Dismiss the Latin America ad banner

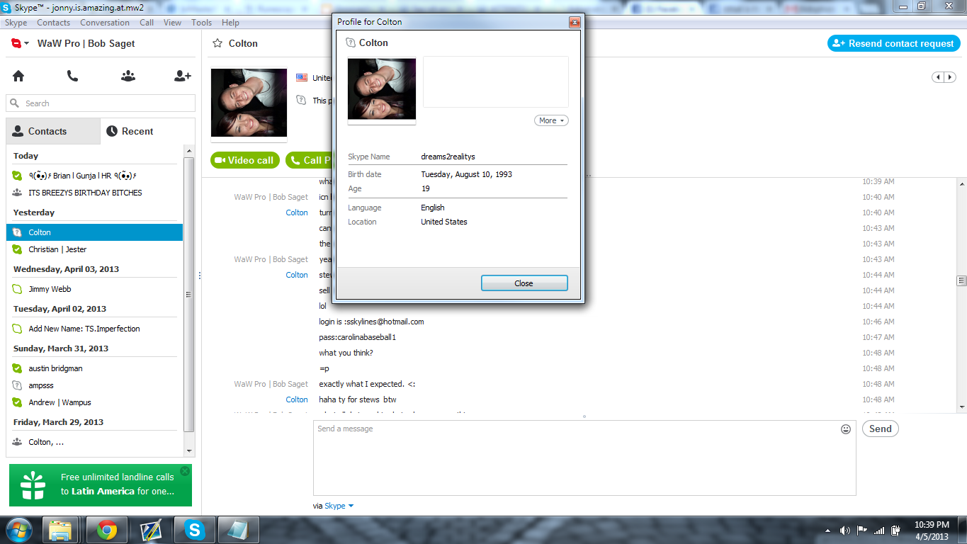click(x=185, y=471)
